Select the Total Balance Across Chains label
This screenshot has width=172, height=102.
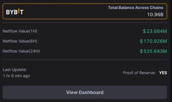[136, 8]
